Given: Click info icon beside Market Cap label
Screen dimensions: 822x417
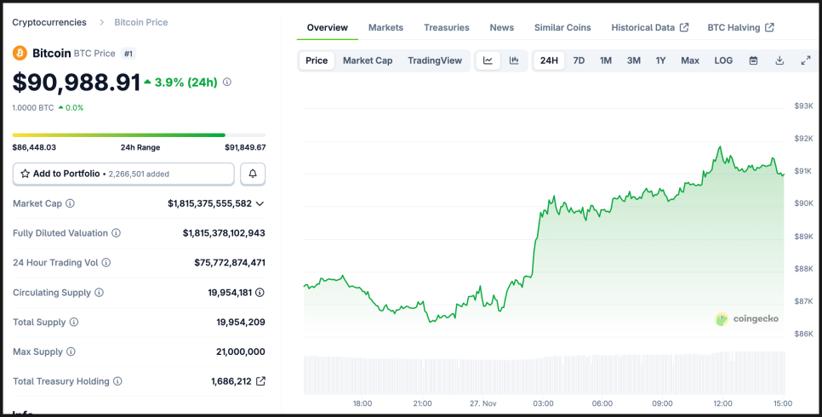Looking at the screenshot, I should click(70, 203).
